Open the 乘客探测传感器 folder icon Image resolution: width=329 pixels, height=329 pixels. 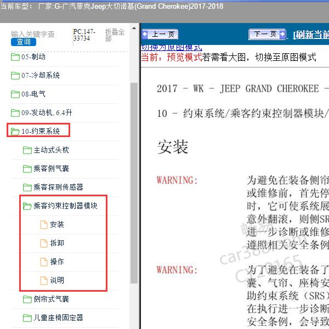pyautogui.click(x=27, y=187)
